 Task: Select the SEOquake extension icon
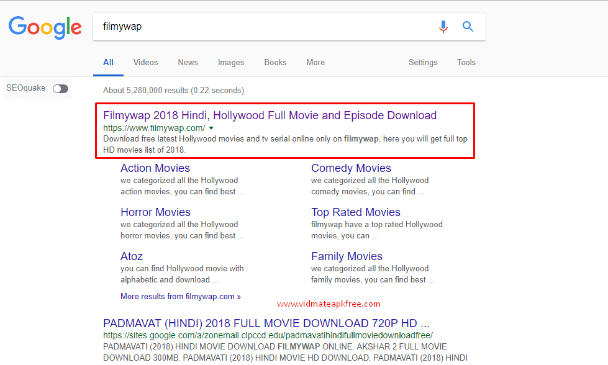[x=25, y=88]
